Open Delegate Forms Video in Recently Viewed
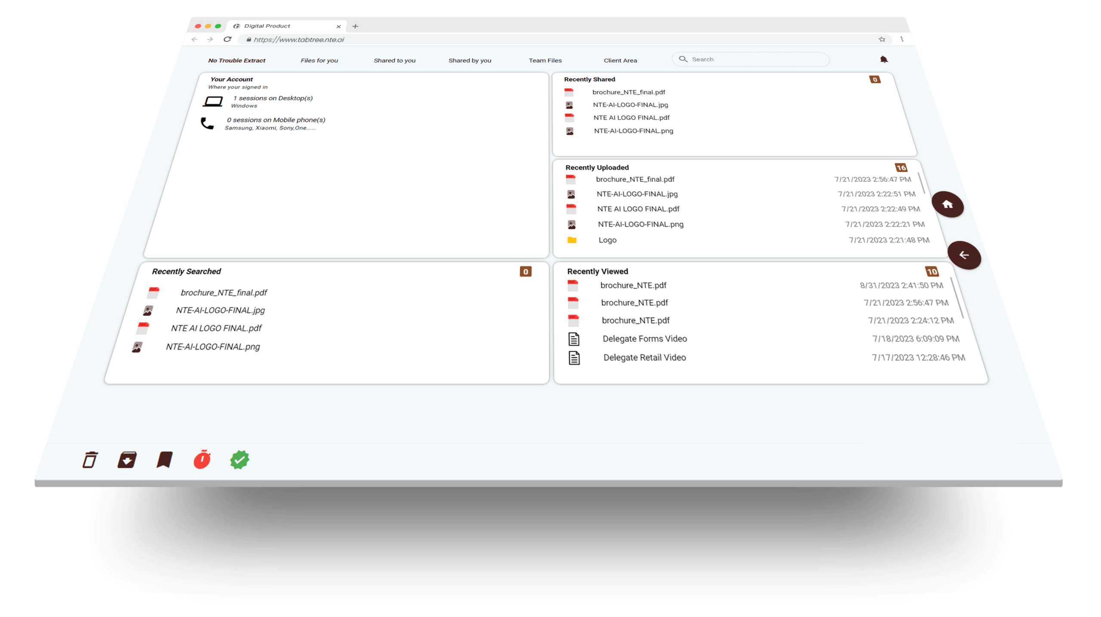 (644, 339)
